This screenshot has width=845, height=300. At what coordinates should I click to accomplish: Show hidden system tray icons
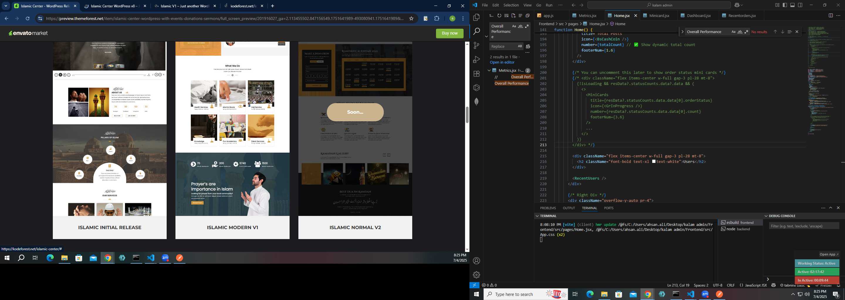click(x=793, y=294)
